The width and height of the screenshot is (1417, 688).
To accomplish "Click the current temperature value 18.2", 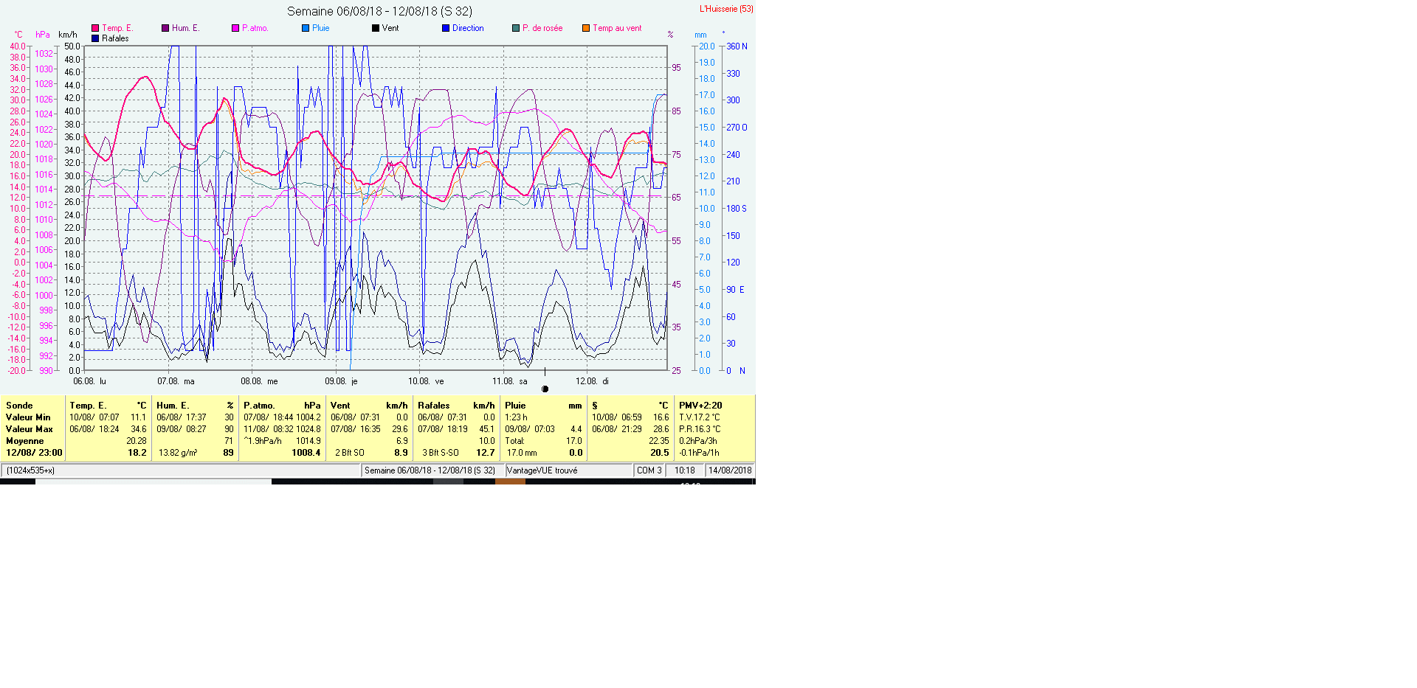I will 137,453.
